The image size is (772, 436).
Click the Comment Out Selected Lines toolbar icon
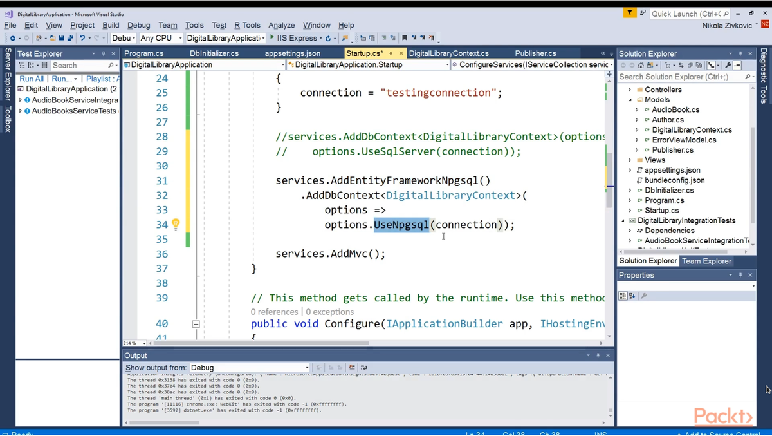coord(383,38)
